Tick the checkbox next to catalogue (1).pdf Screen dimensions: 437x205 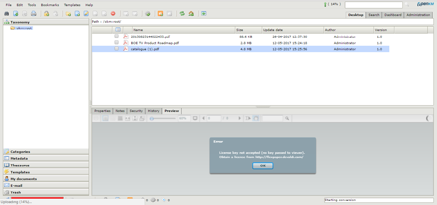[x=117, y=49]
